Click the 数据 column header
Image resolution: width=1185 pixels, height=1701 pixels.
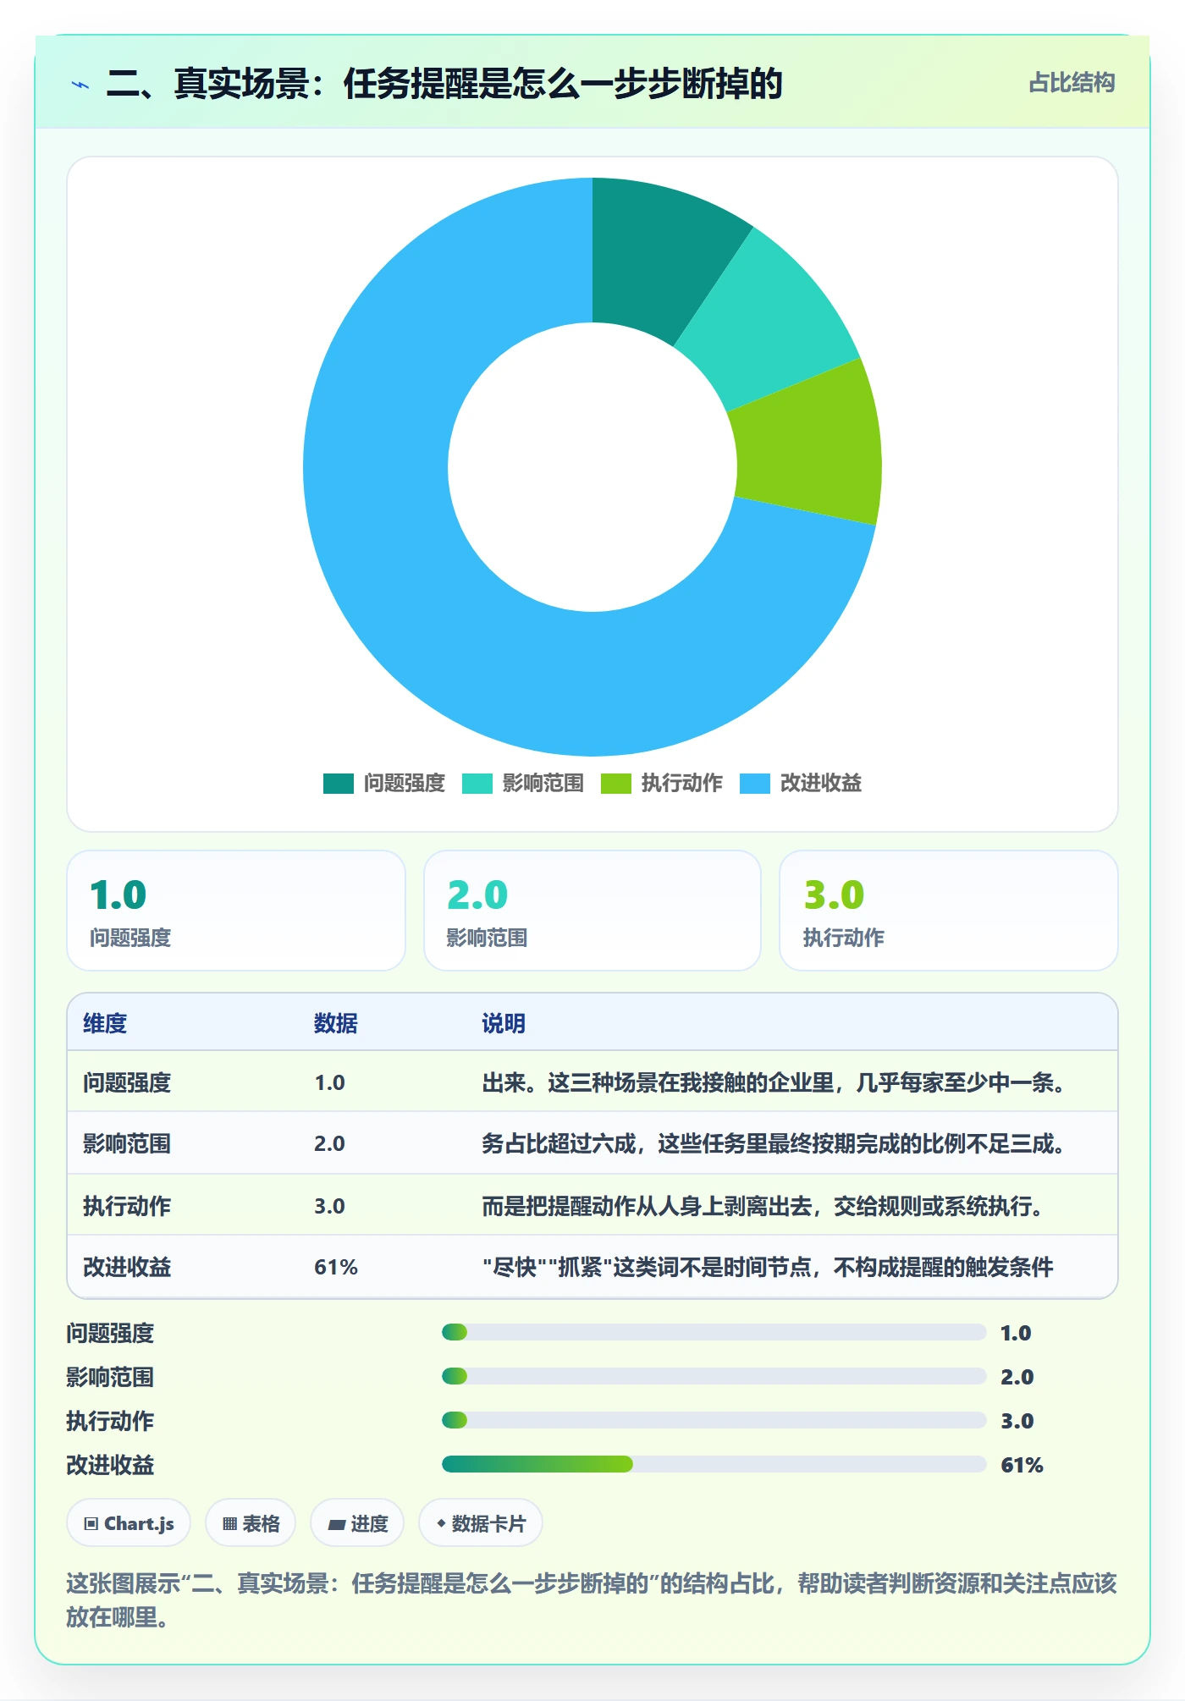click(x=336, y=1023)
